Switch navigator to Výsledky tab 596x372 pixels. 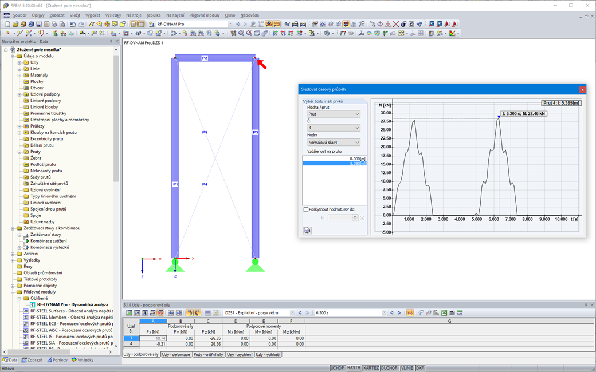(x=83, y=360)
